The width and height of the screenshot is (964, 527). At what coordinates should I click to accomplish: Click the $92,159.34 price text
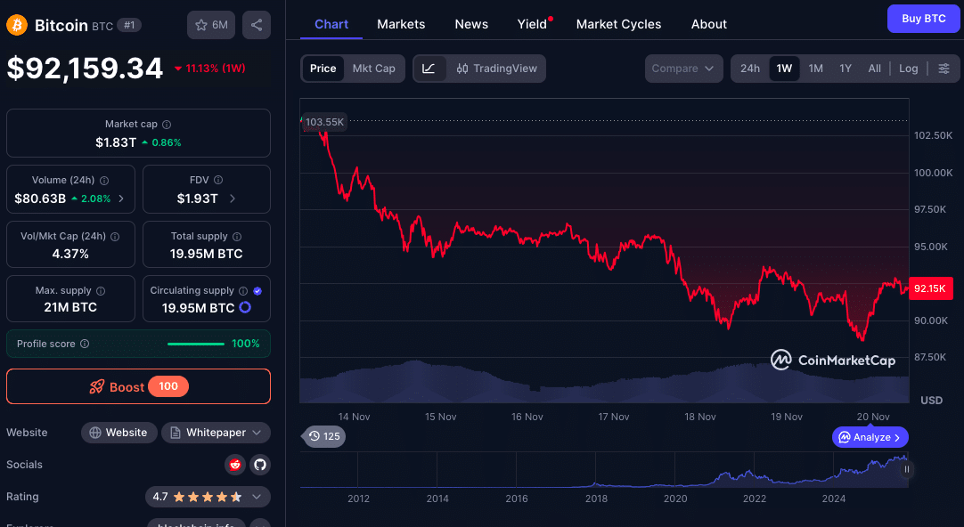click(x=85, y=69)
